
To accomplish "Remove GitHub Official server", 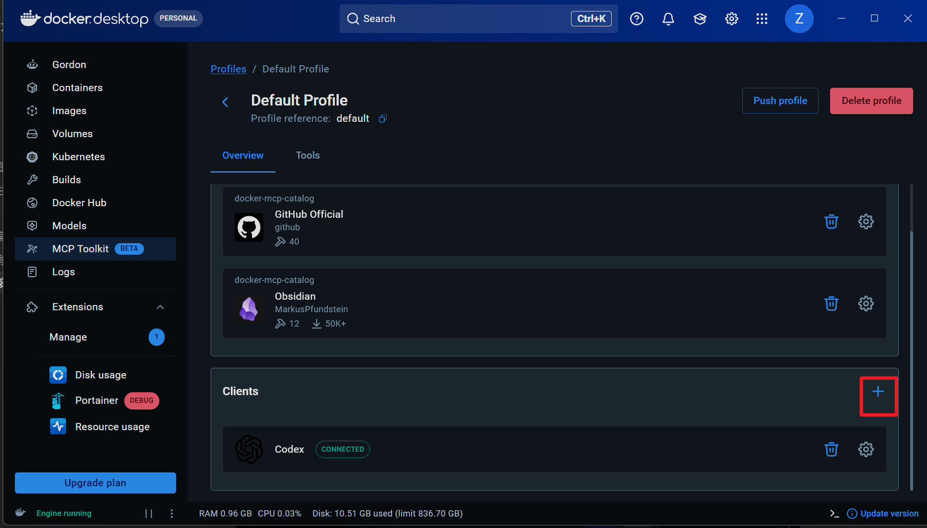I will (832, 222).
